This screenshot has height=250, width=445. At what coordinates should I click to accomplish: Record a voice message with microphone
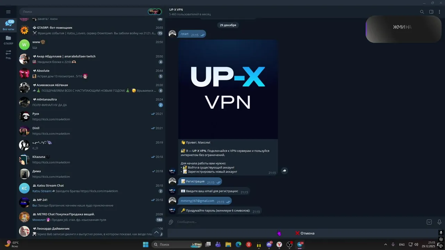coord(439,222)
